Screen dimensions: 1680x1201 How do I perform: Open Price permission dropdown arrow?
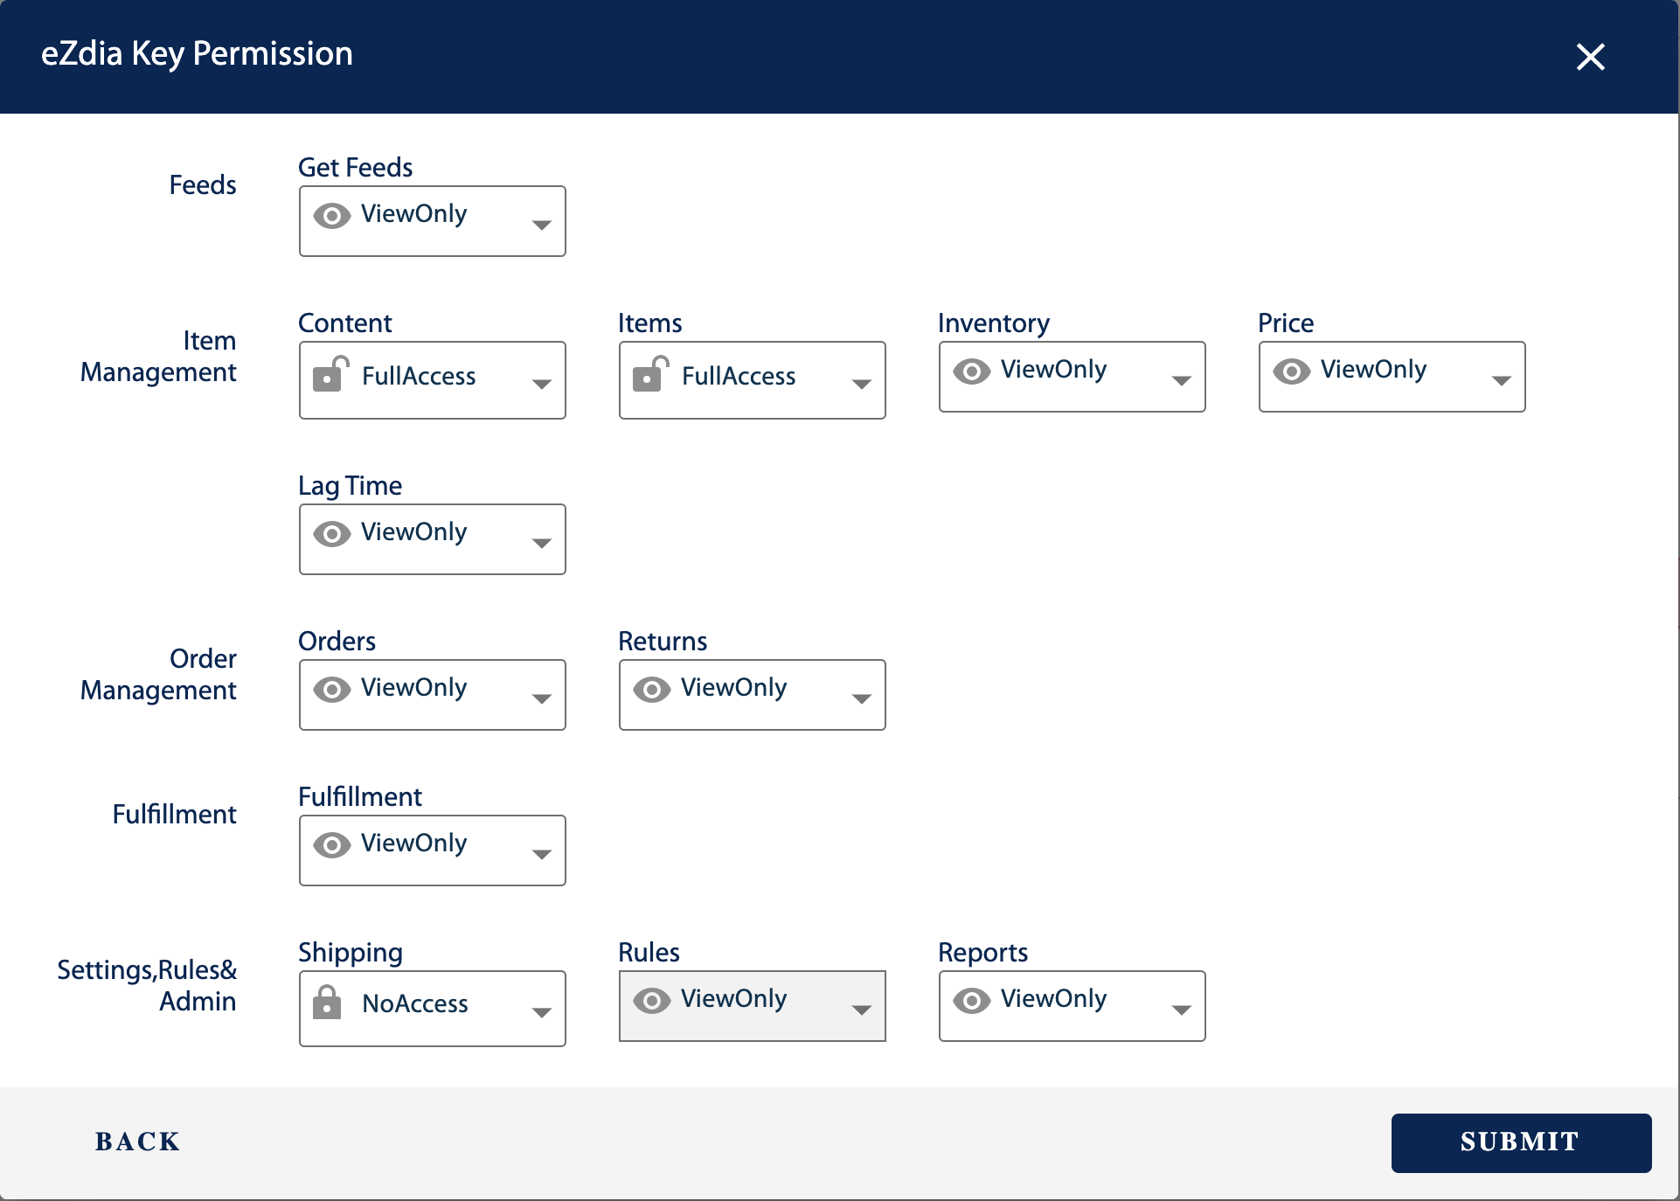click(x=1501, y=379)
